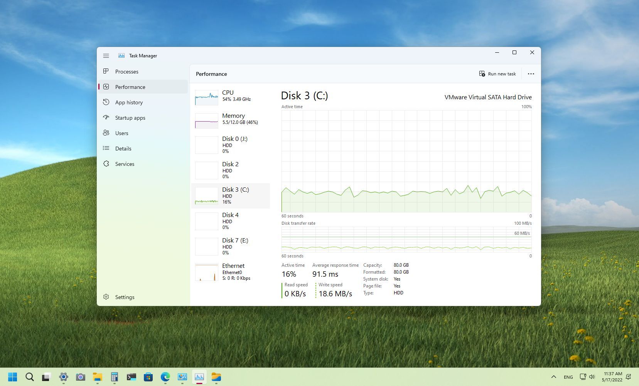This screenshot has height=386, width=639.
Task: Click the Windows Start button
Action: point(13,377)
